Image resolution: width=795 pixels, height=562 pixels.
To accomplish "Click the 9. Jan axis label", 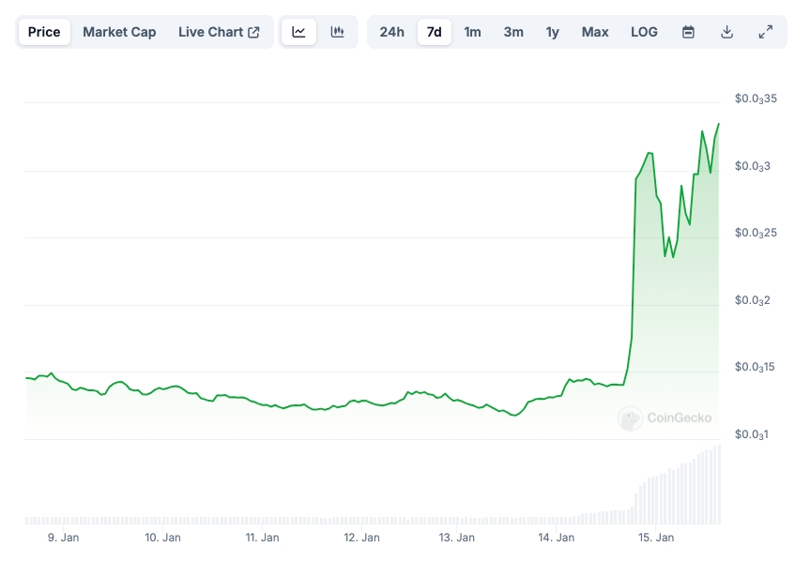I will click(64, 538).
